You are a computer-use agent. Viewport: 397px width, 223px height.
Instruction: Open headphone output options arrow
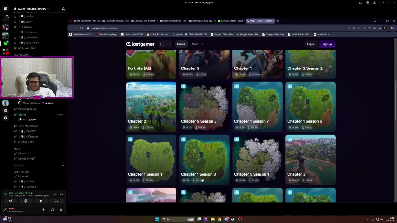pos(56,210)
